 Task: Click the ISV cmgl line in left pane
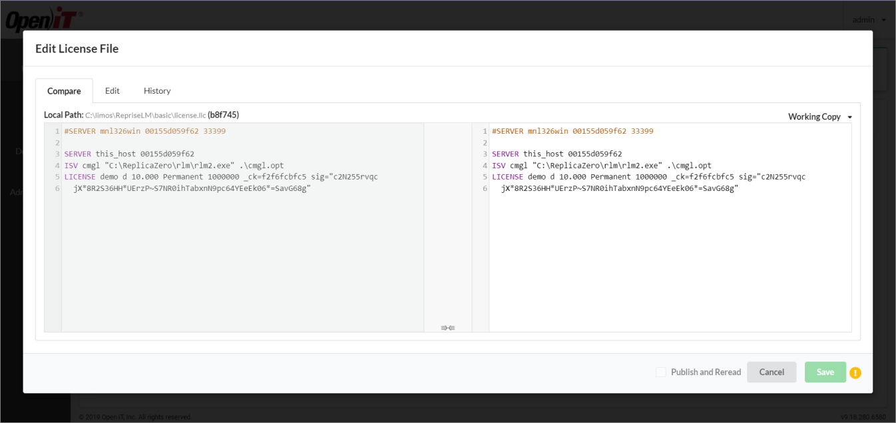click(174, 166)
